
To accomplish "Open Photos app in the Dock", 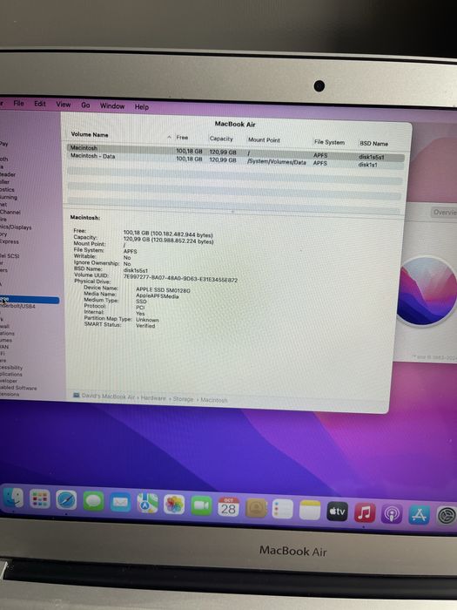I will (x=174, y=505).
